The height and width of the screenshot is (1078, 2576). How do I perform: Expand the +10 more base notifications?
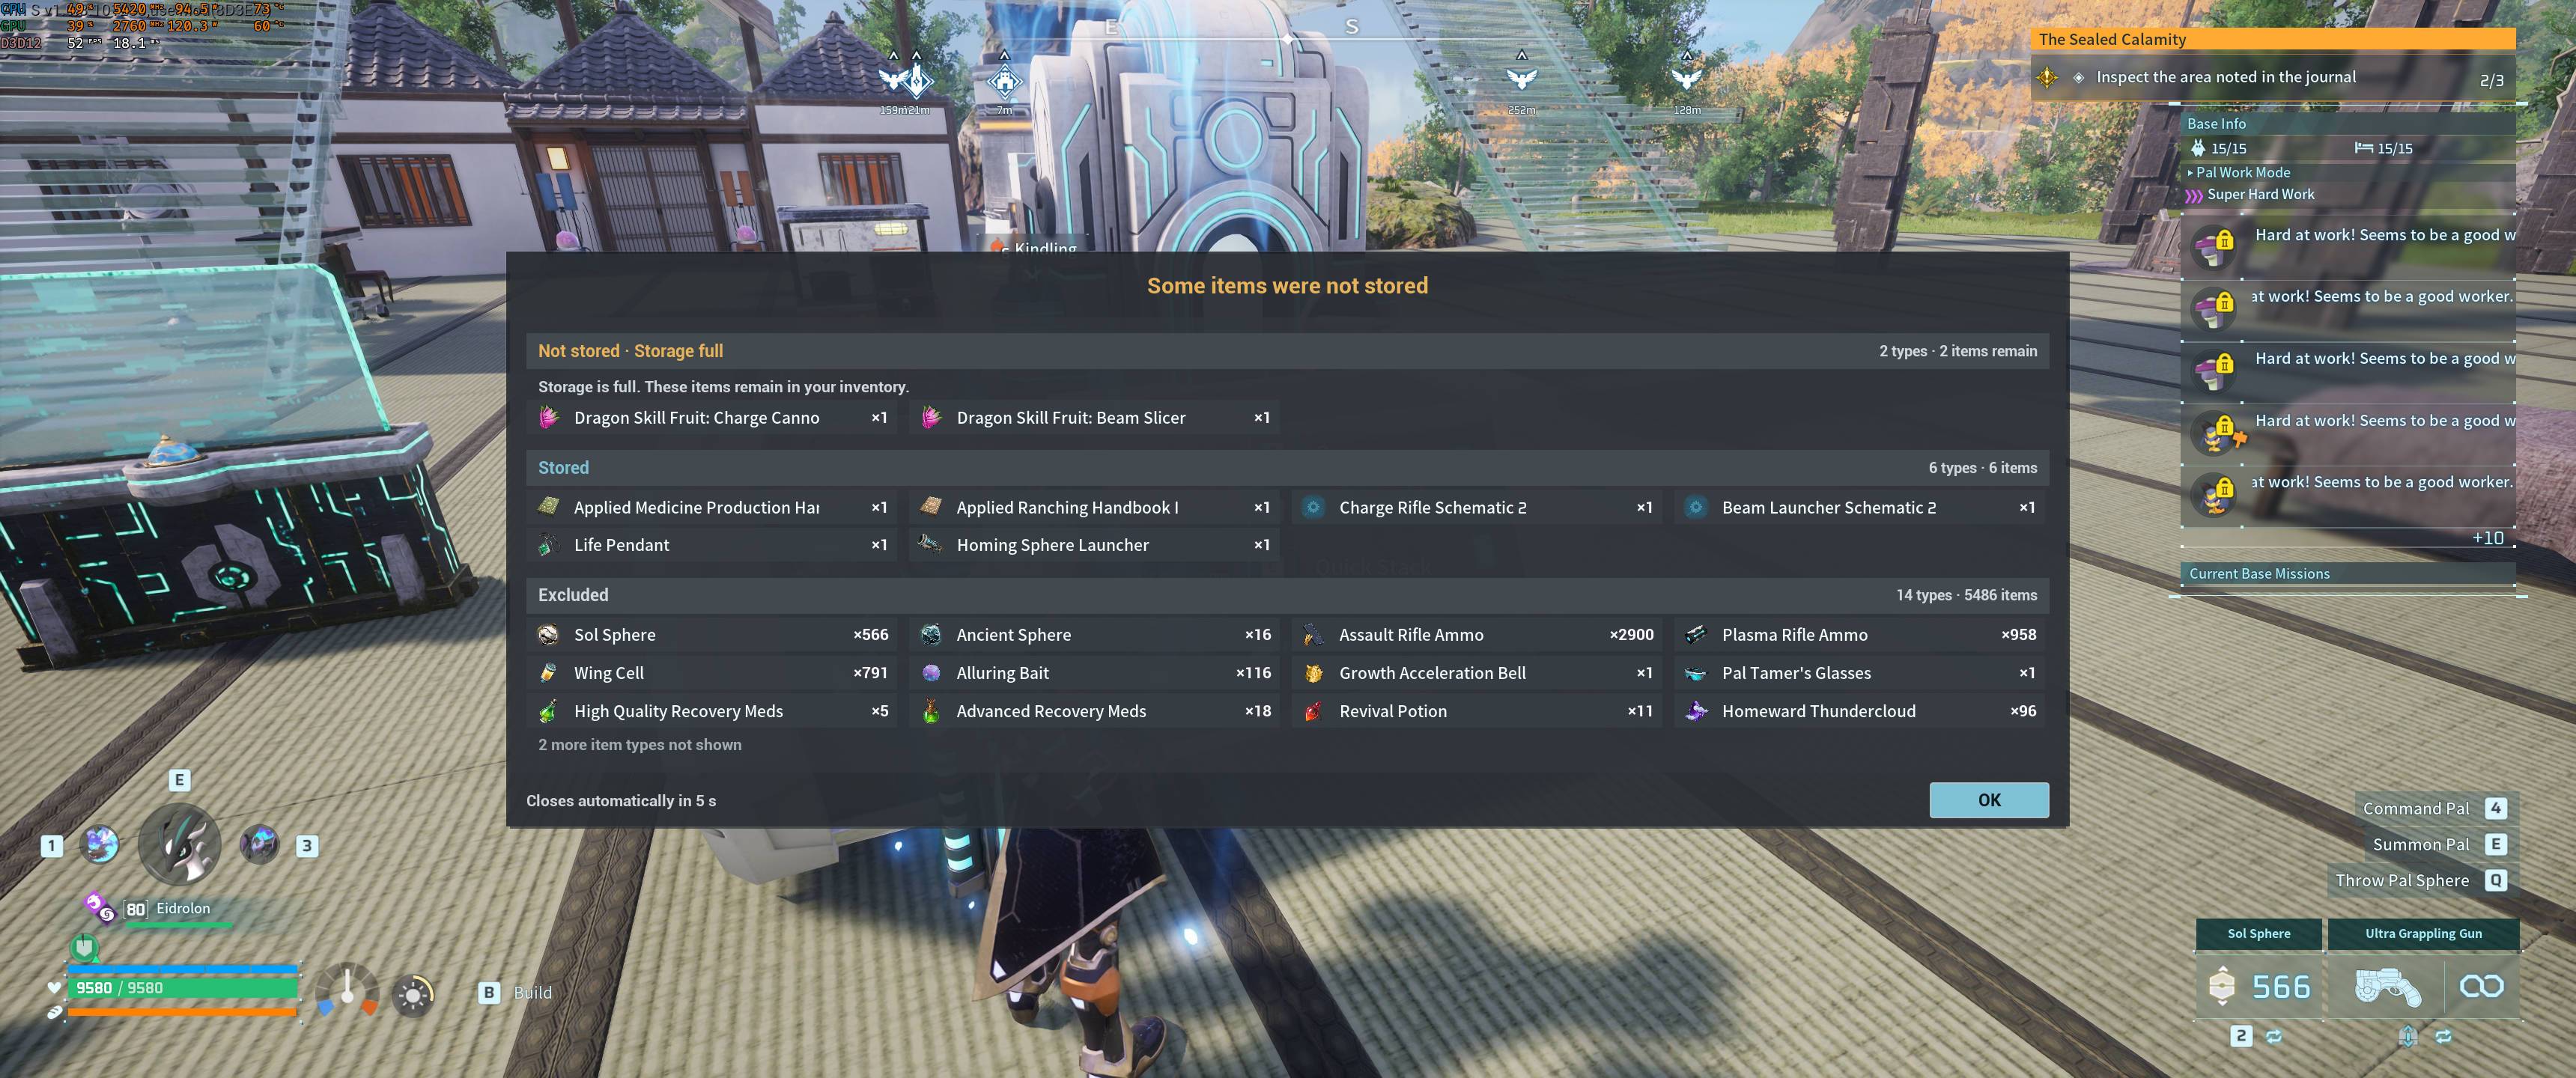coord(2487,538)
